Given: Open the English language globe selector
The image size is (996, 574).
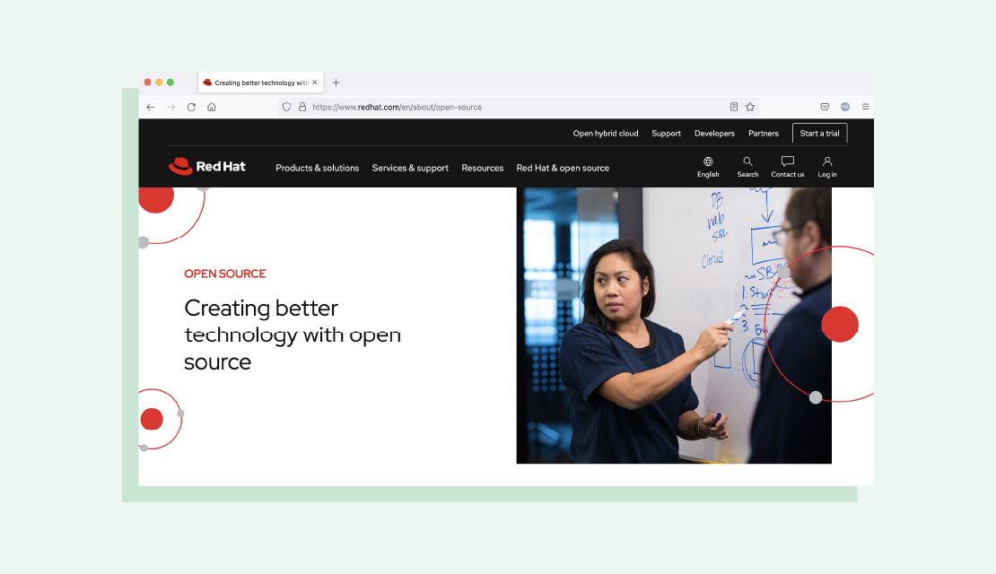Looking at the screenshot, I should point(708,167).
